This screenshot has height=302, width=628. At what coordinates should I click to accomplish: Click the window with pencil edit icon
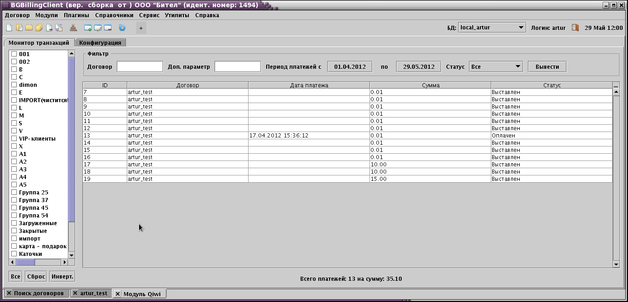coord(98,28)
